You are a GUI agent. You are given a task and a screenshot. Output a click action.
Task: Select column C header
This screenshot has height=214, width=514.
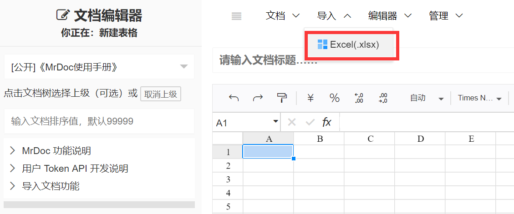pyautogui.click(x=369, y=139)
